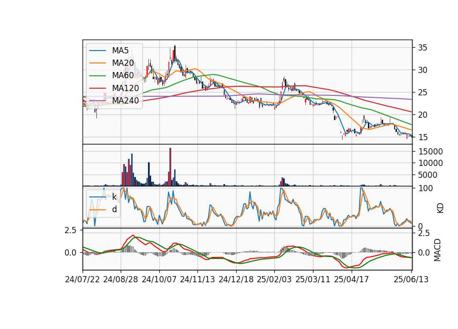The height and width of the screenshot is (329, 458).
Task: Click the 24/08/28 date axis label
Action: coord(121,279)
